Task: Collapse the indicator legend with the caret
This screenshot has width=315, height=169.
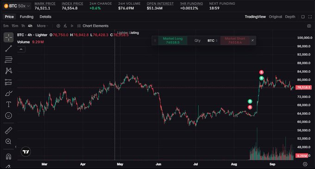Action: coord(21,49)
